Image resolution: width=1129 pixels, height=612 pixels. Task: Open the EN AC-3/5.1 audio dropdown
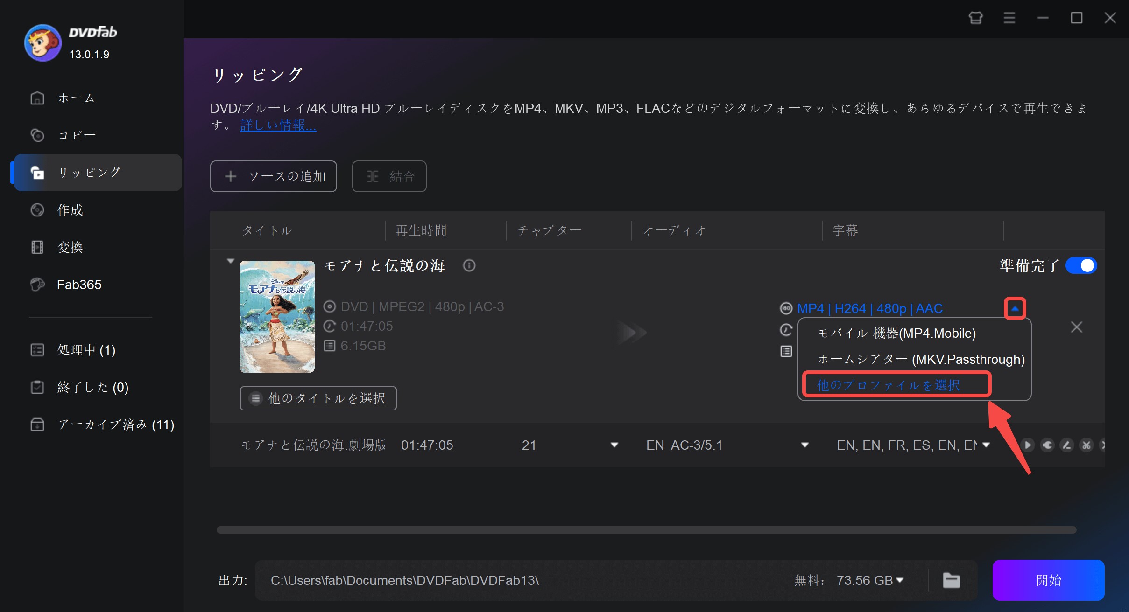click(804, 445)
